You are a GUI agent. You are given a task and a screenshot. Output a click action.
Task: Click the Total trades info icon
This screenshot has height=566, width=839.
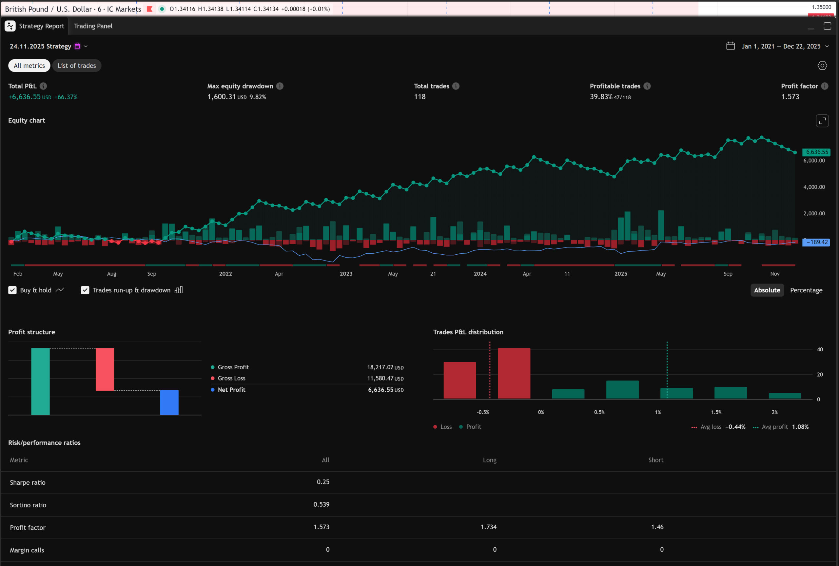click(x=456, y=86)
